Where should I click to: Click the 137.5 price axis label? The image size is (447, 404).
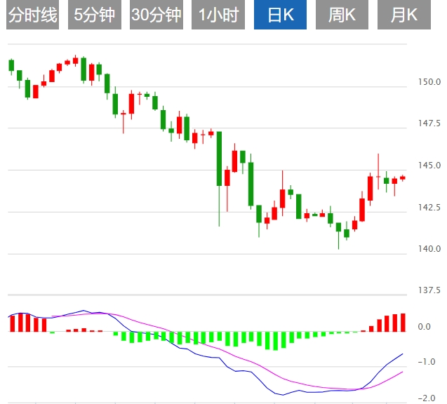pos(428,290)
